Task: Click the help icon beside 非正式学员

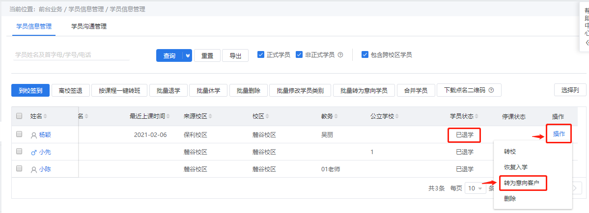Action: coord(340,55)
